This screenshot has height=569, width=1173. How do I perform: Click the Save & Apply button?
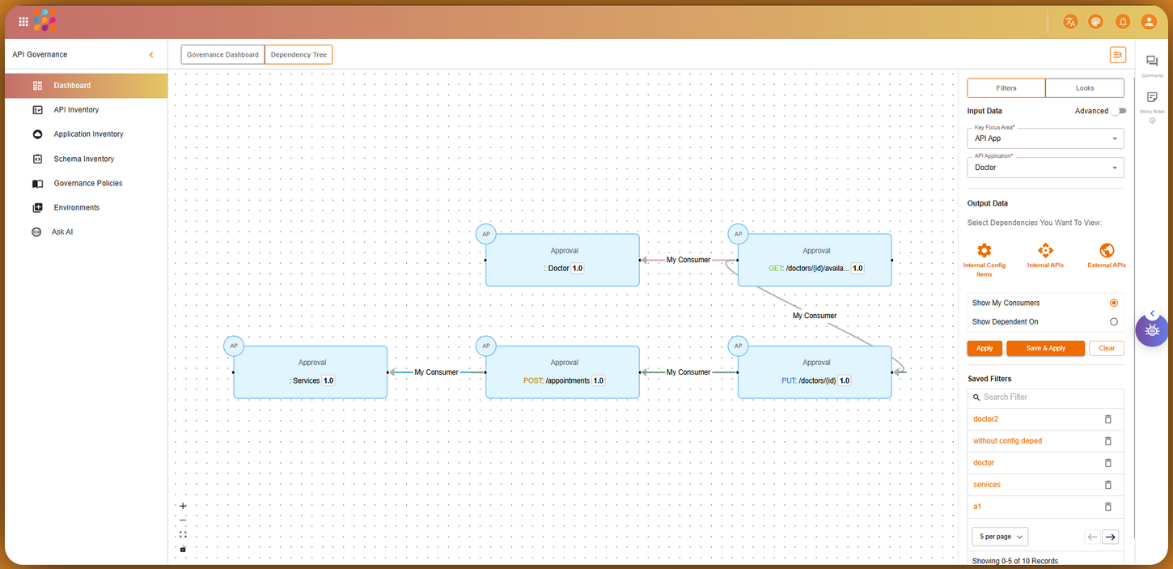(x=1045, y=348)
